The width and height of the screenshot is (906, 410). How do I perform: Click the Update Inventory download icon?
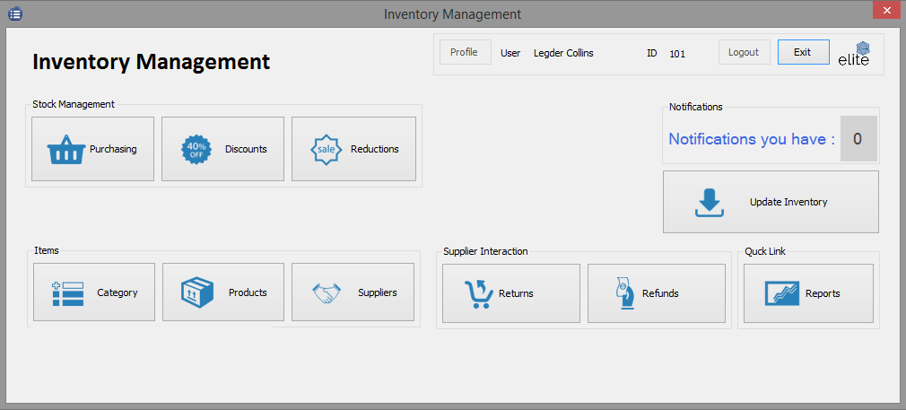[709, 203]
